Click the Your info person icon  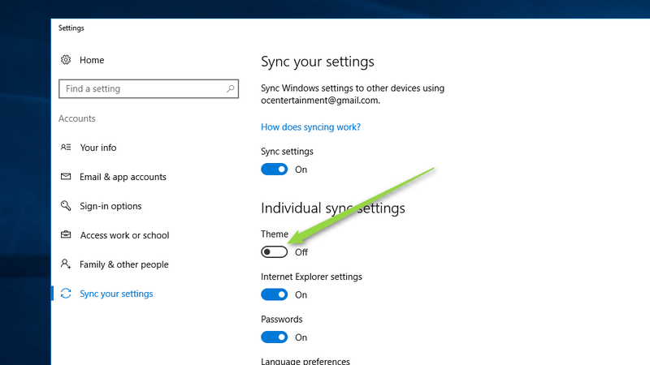[66, 148]
